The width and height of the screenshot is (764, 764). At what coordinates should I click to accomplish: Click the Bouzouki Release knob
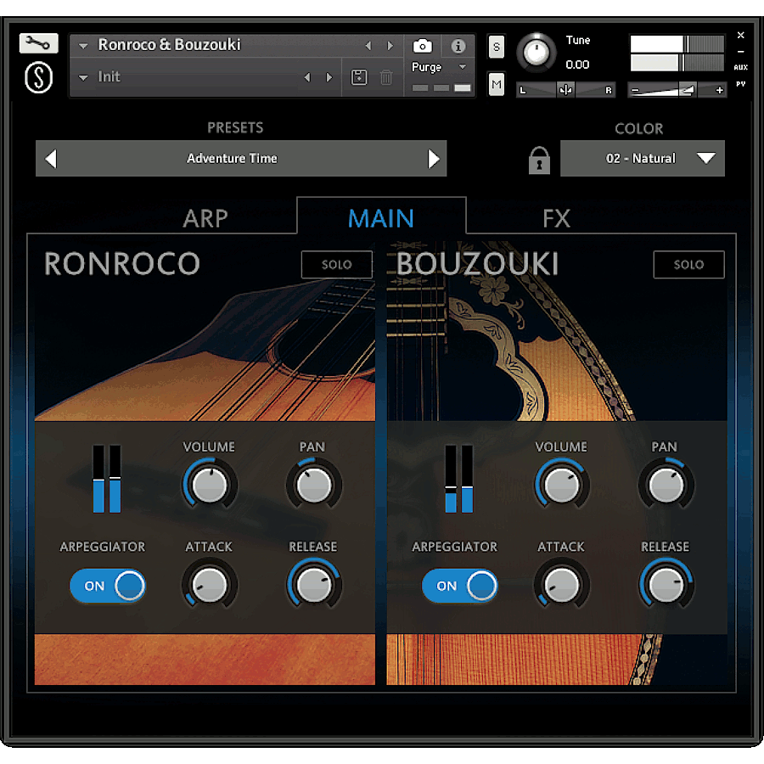coord(666,584)
